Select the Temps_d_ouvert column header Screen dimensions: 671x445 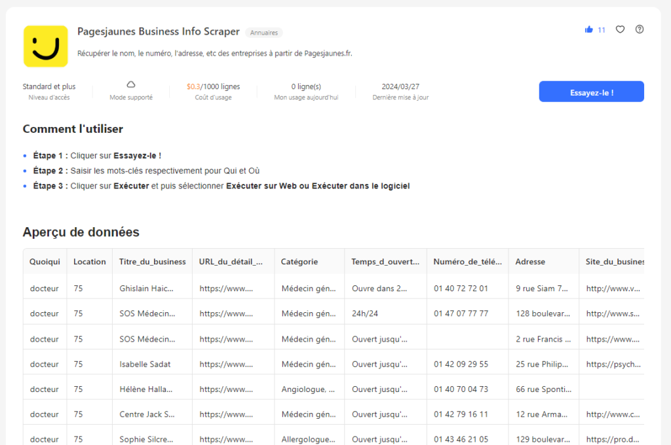pos(385,262)
